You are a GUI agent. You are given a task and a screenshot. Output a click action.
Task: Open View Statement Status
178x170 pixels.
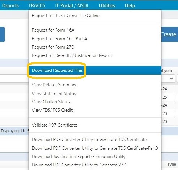pyautogui.click(x=95, y=94)
